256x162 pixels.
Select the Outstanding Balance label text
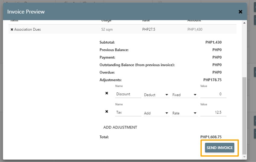(137, 65)
